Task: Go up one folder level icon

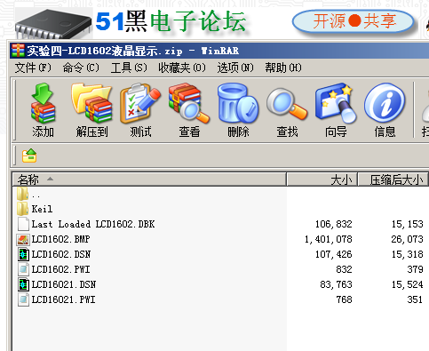Action: pos(29,156)
